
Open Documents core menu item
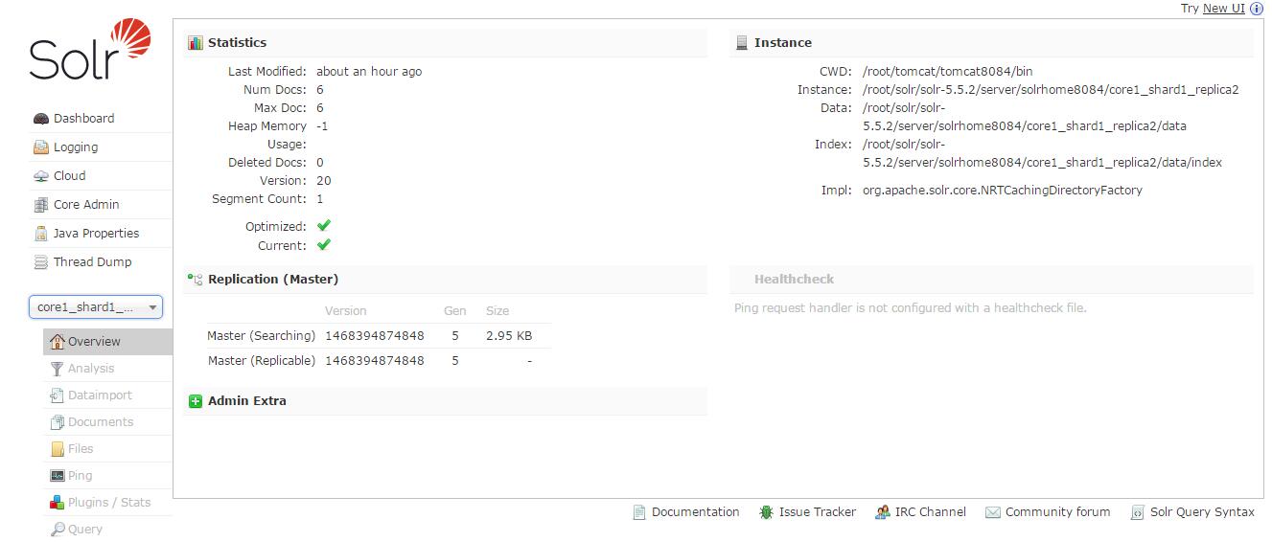point(107,422)
